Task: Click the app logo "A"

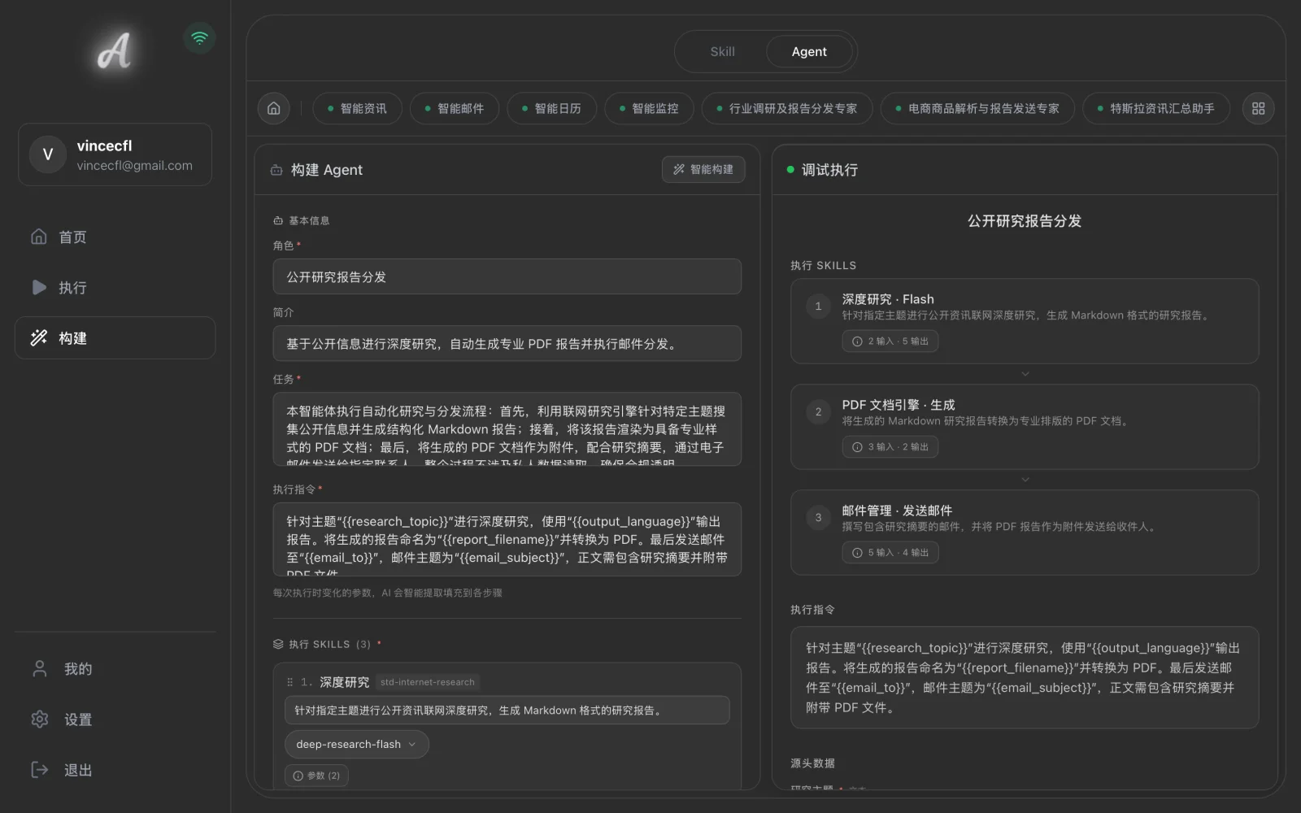Action: tap(115, 51)
